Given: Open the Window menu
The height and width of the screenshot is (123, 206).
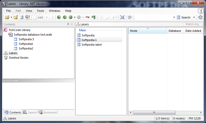Looking at the screenshot, I should [x=55, y=11].
